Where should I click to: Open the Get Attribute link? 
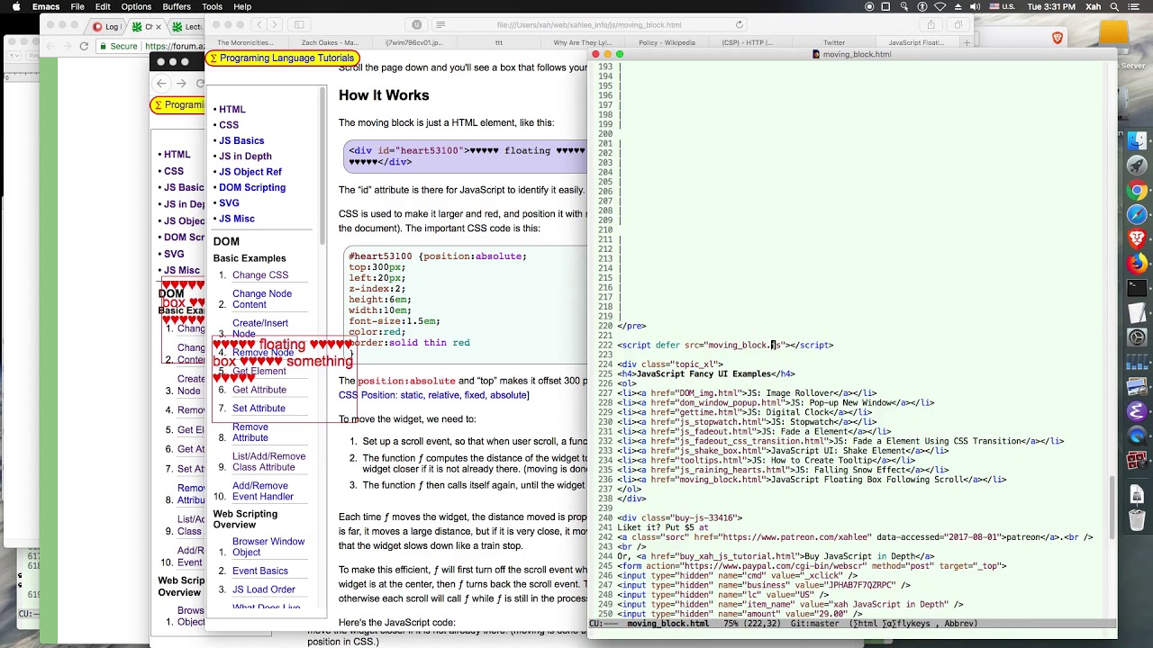click(259, 390)
